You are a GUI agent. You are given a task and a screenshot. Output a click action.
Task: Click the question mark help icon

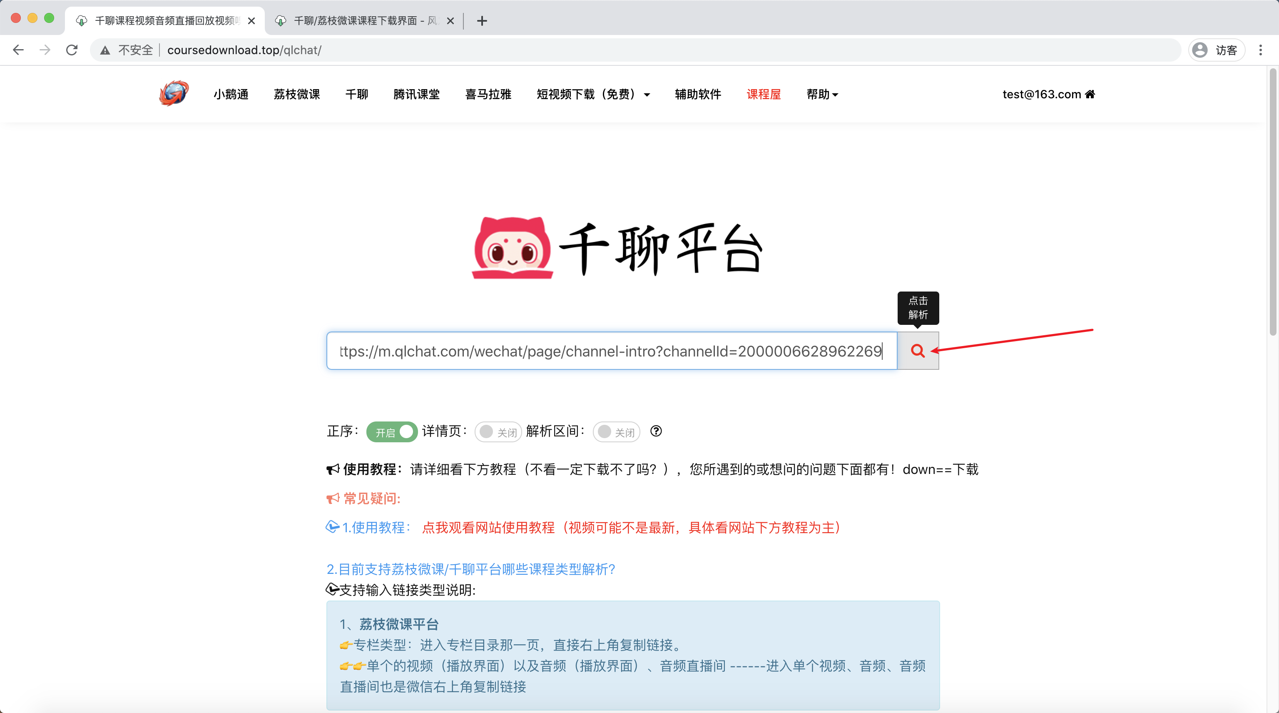click(x=656, y=431)
